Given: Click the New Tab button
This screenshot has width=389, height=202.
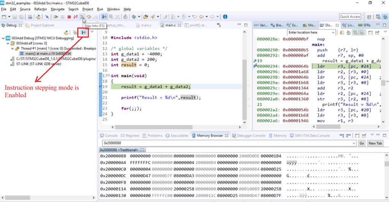Looking at the screenshot, I should [x=375, y=143].
